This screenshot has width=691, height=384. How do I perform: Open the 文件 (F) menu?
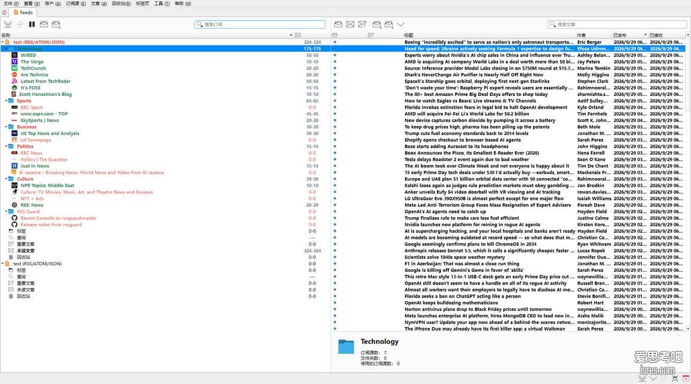pyautogui.click(x=11, y=4)
